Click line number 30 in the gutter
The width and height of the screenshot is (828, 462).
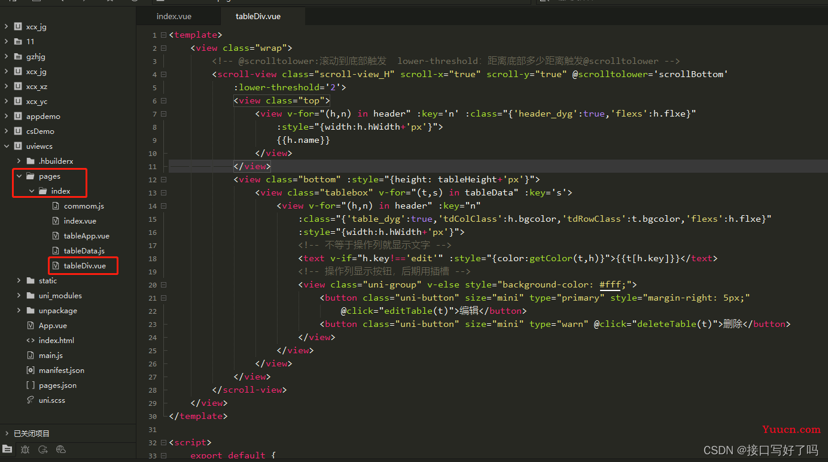tap(154, 417)
